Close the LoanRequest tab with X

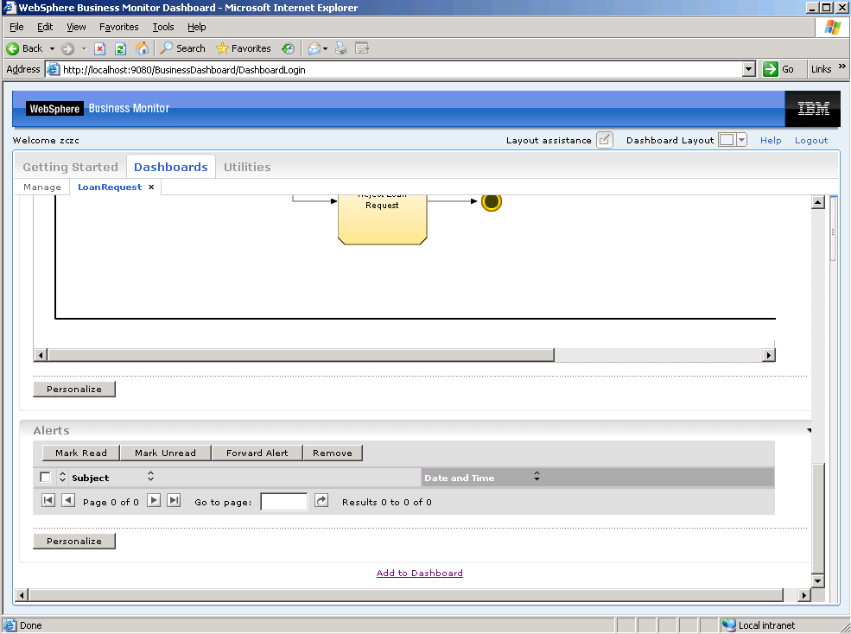pos(151,187)
